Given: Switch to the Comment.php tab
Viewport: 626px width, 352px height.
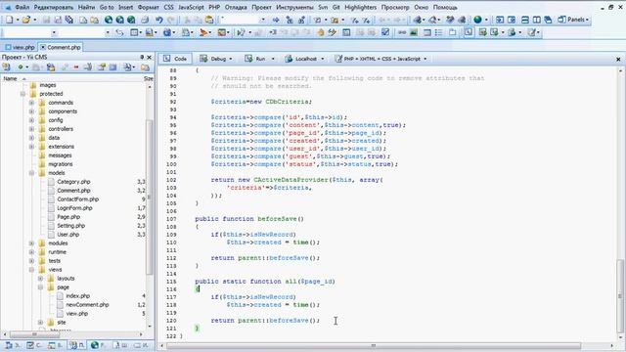Looking at the screenshot, I should coord(61,47).
